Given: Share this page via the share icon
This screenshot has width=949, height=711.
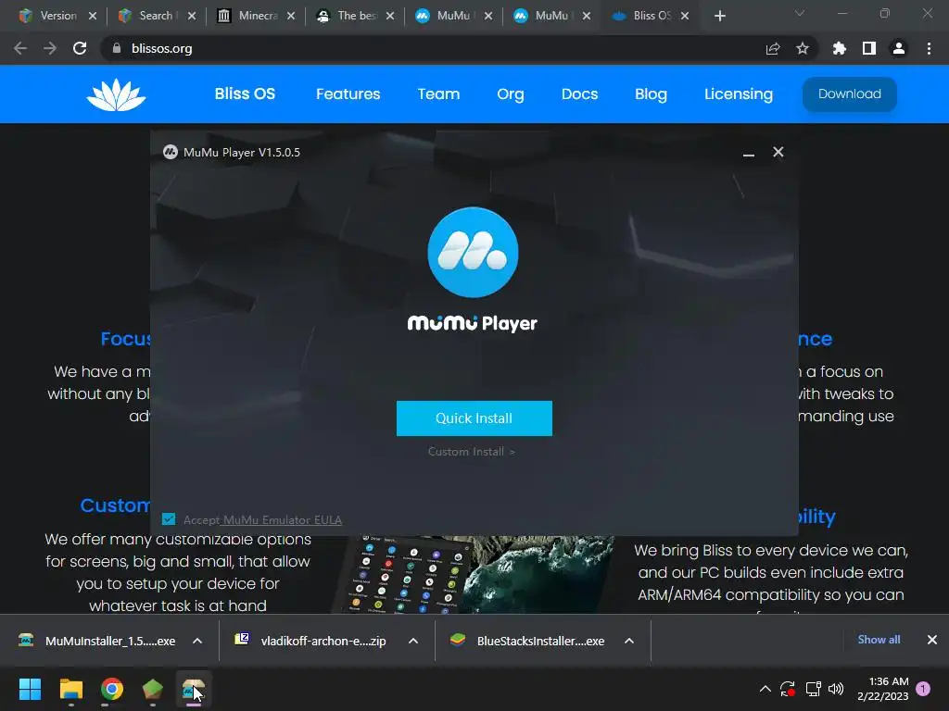Looking at the screenshot, I should pos(773,48).
